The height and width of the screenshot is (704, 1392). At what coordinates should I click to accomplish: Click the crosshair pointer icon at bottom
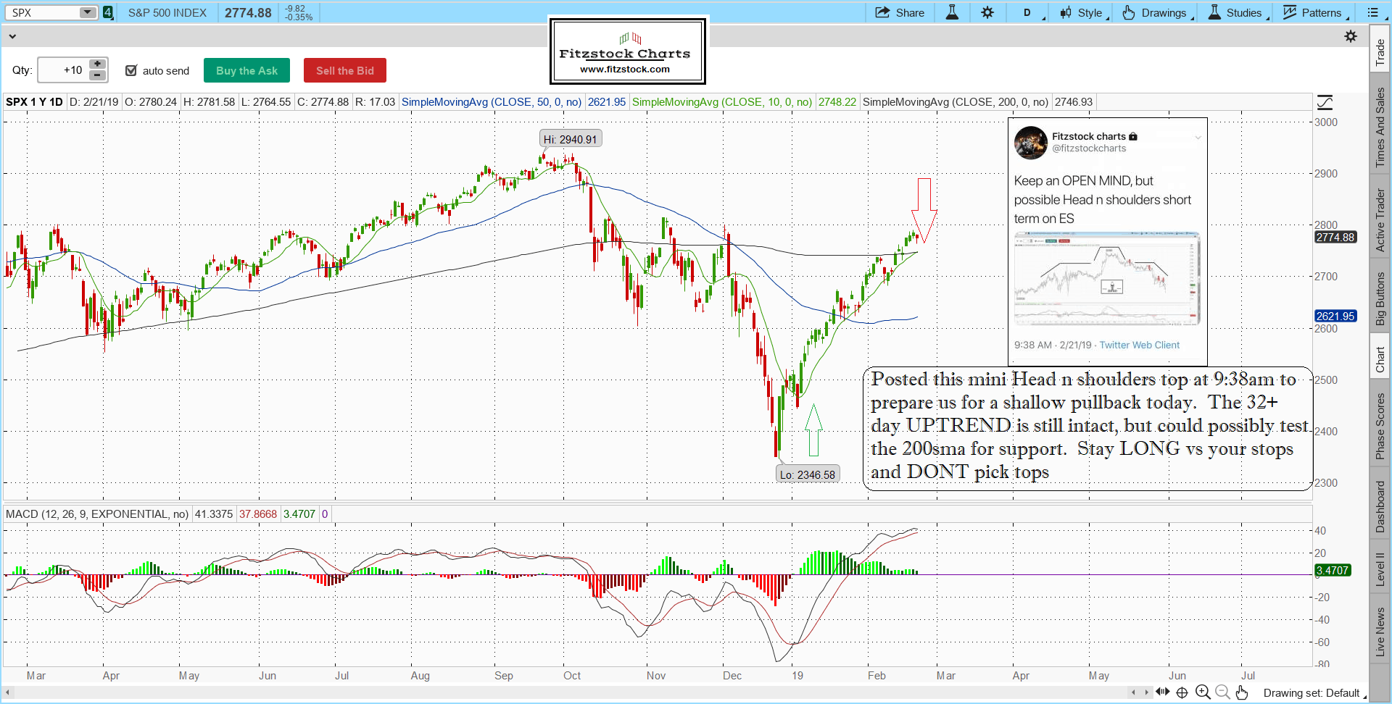(x=1182, y=692)
